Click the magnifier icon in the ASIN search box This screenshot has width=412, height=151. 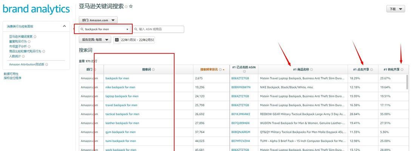point(136,29)
